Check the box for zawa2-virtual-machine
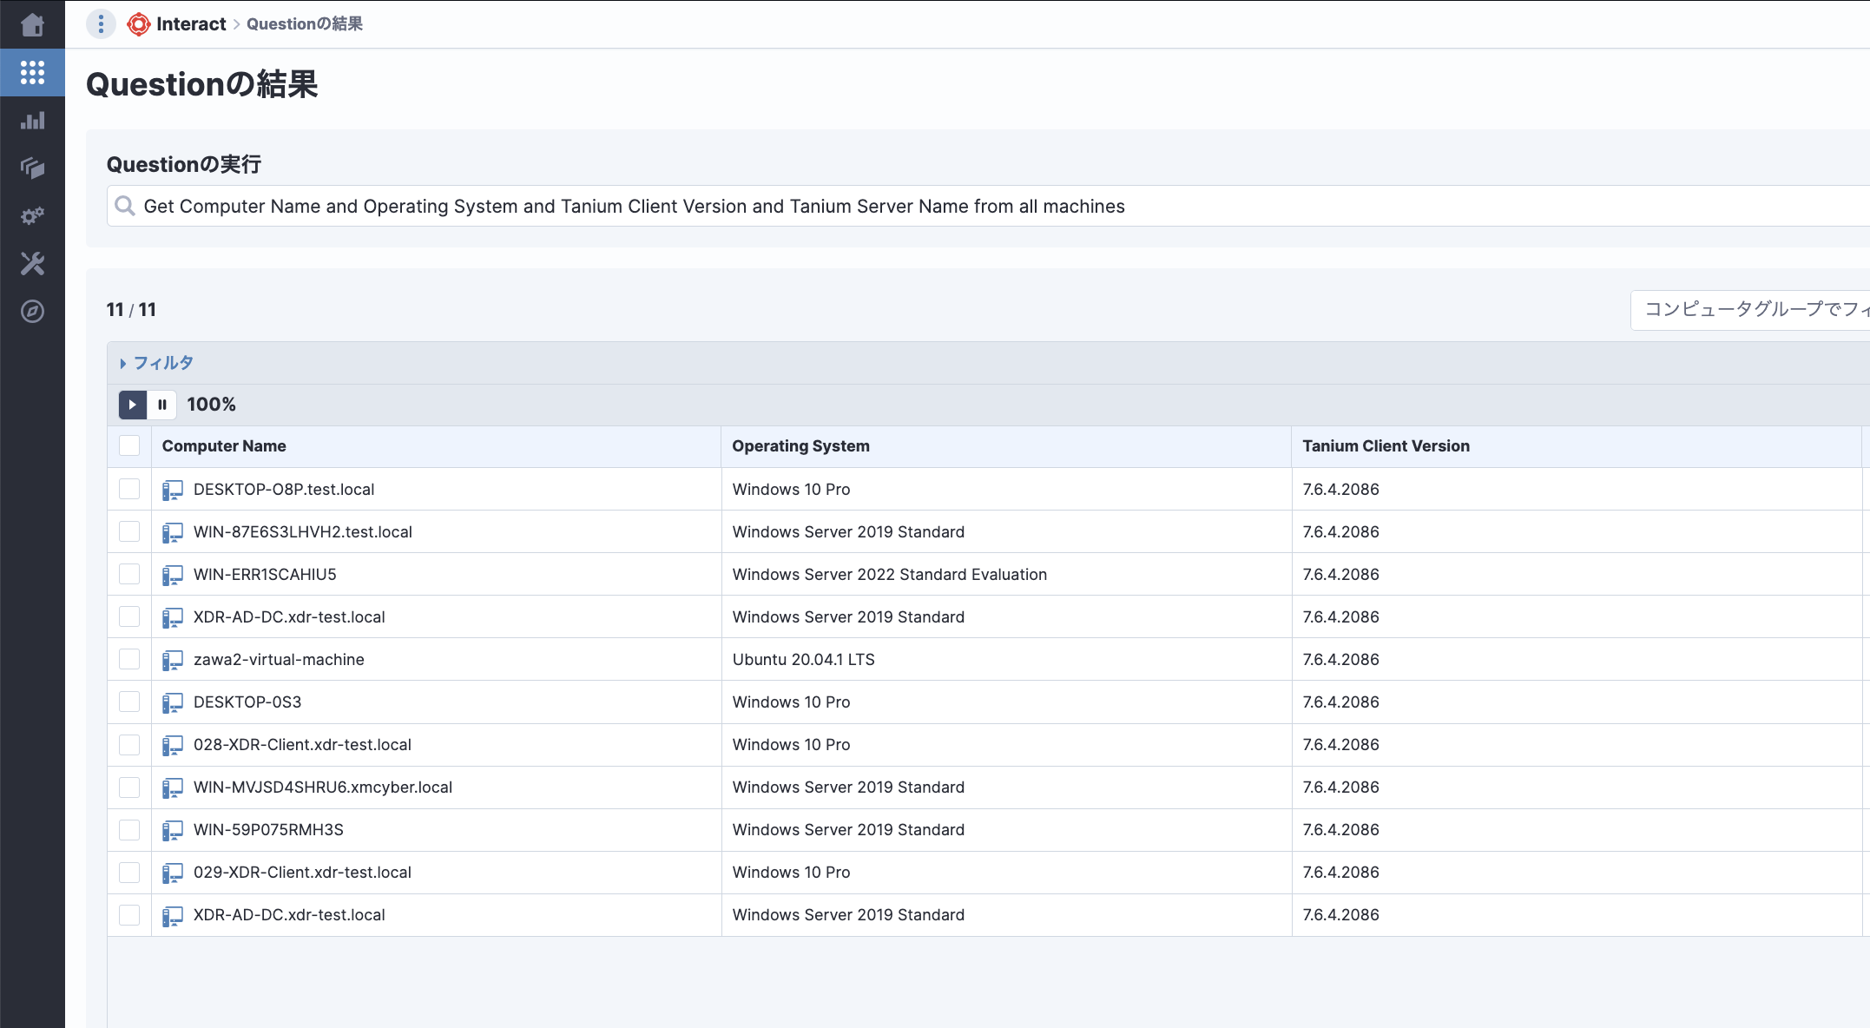1870x1028 pixels. coord(129,659)
